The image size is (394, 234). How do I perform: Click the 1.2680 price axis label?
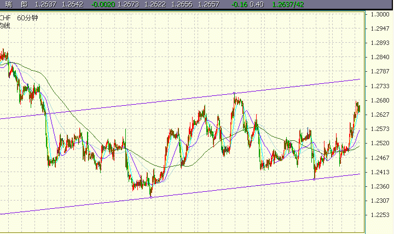[380, 100]
